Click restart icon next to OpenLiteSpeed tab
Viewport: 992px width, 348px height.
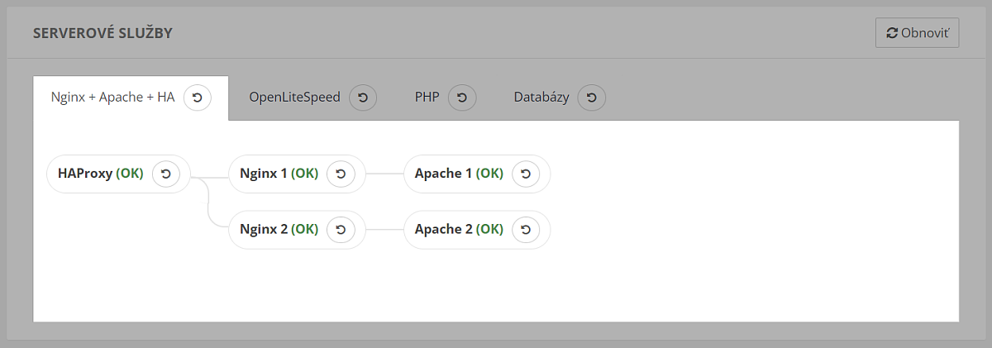tap(363, 98)
